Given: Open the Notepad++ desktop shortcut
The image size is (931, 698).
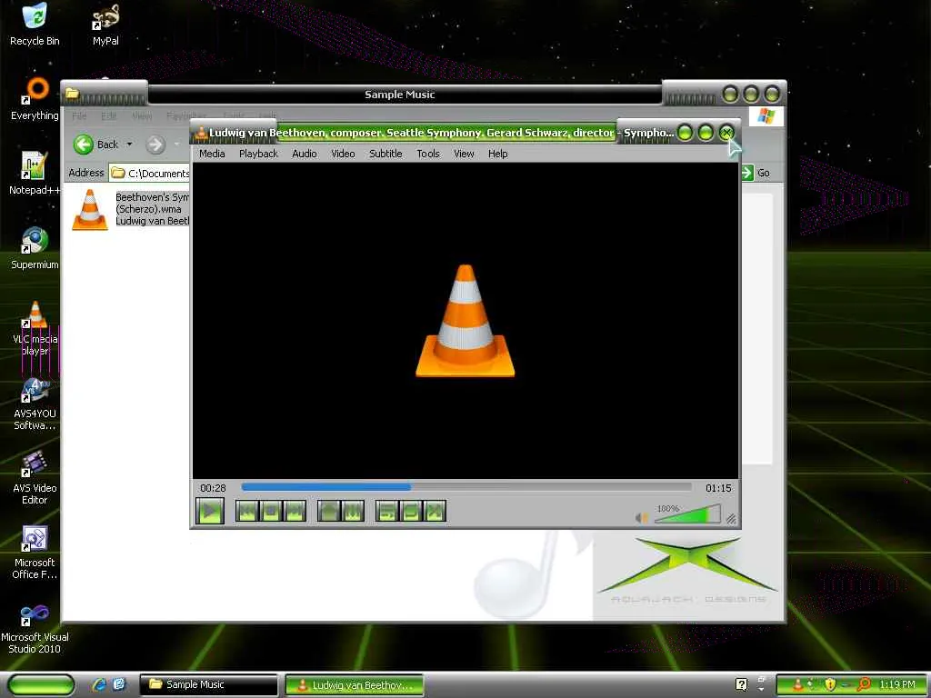Looking at the screenshot, I should 35,174.
